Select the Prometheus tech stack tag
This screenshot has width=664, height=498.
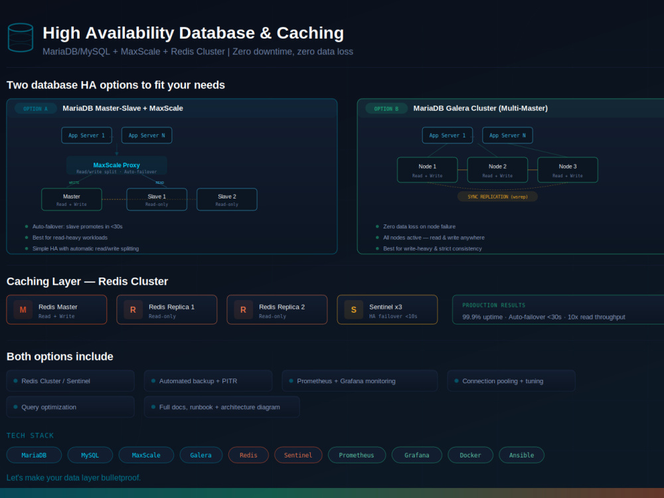pos(357,455)
